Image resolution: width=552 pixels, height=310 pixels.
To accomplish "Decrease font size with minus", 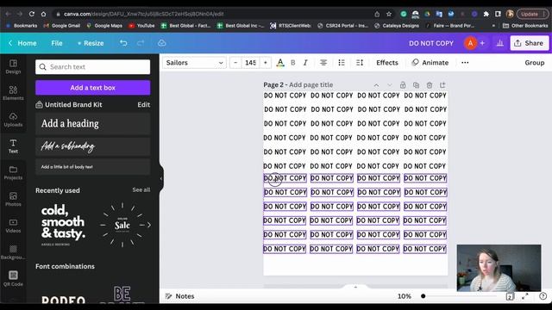I will [x=235, y=63].
